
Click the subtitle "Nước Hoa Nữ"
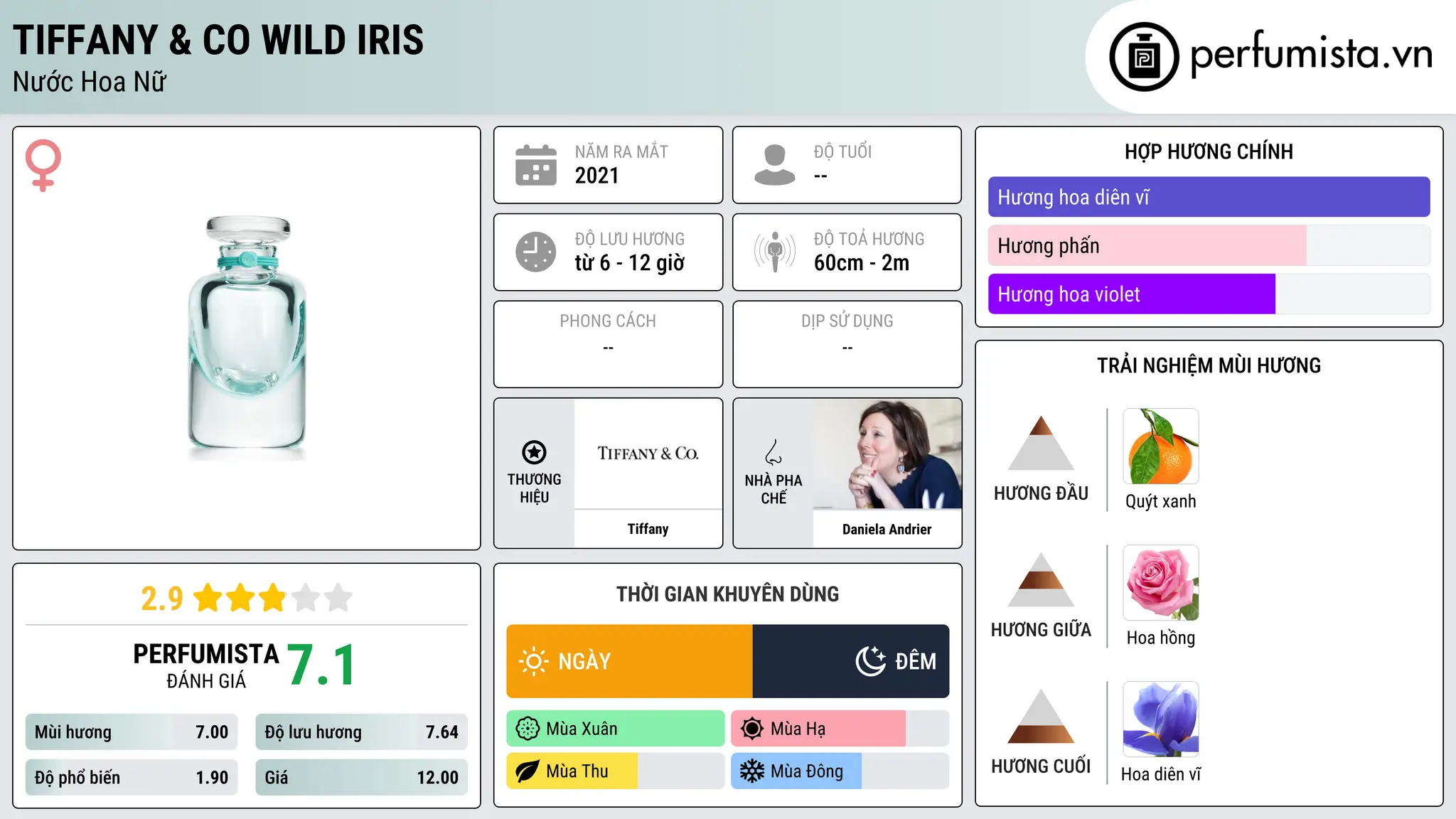[x=90, y=82]
